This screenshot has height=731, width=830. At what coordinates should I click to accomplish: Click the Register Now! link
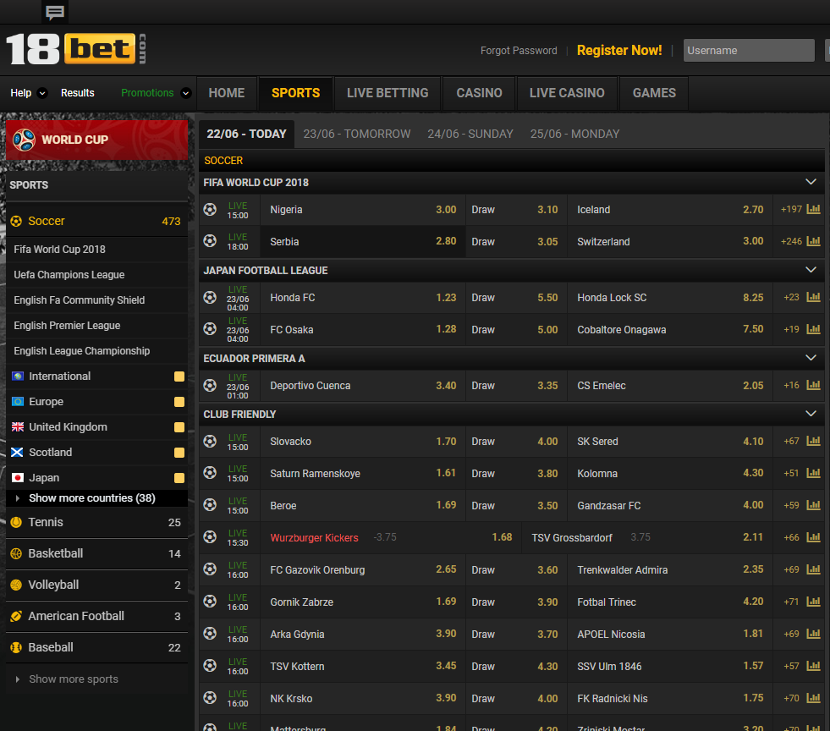[618, 50]
